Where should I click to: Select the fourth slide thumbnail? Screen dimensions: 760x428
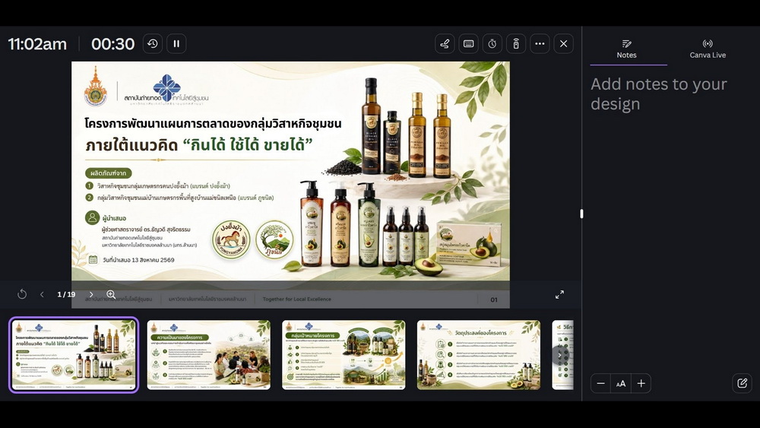(479, 355)
